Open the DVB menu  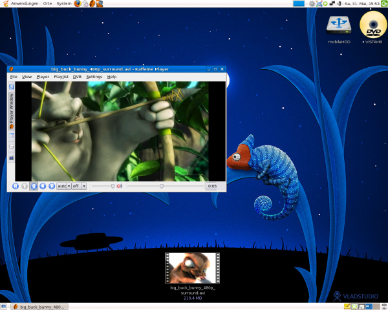(x=77, y=77)
